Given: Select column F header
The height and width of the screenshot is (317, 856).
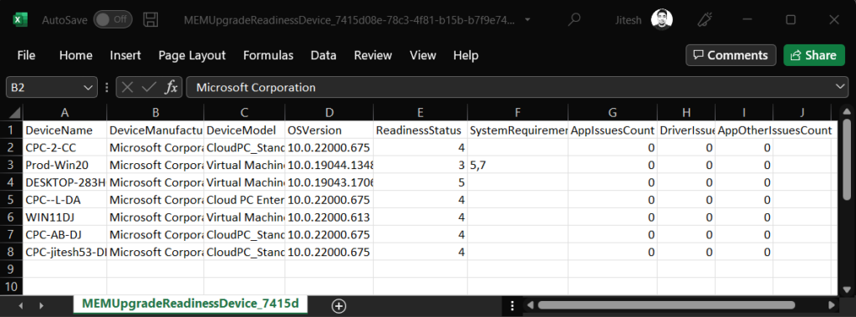Looking at the screenshot, I should tap(517, 113).
